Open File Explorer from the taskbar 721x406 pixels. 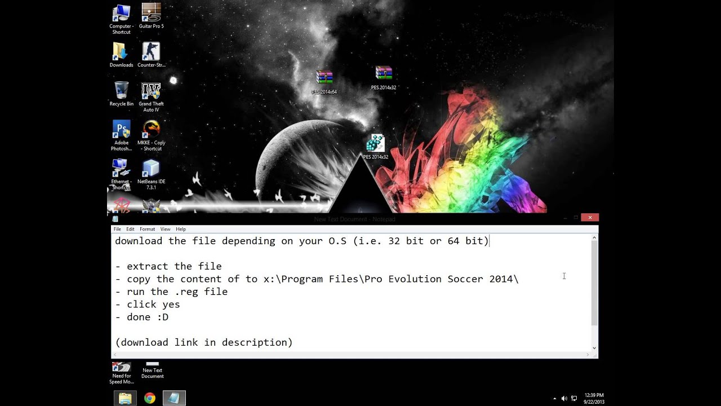pos(125,398)
